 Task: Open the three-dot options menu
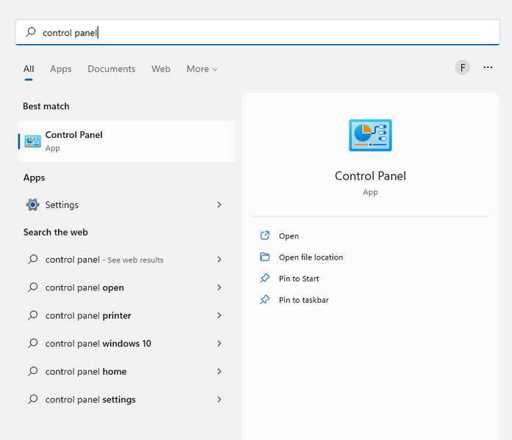coord(488,67)
